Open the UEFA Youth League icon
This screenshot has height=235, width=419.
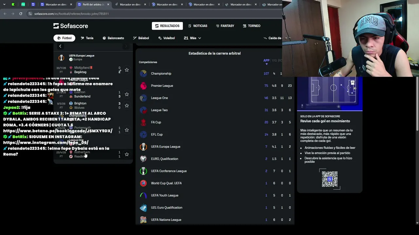coord(143,196)
